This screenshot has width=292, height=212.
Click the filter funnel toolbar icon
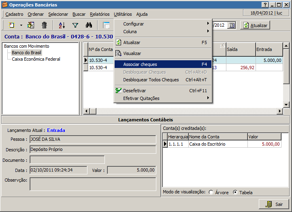(x=75, y=25)
